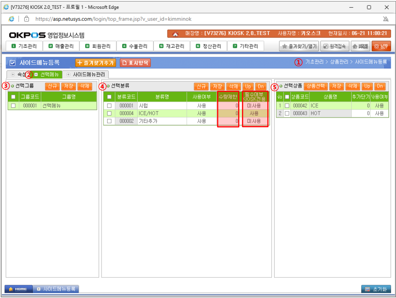The height and width of the screenshot is (298, 396).
Task: Open the 기타관리 menu
Action: click(x=246, y=46)
